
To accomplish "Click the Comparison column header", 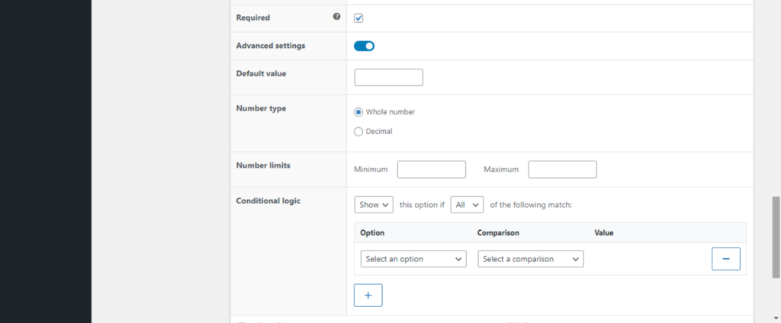I will pyautogui.click(x=498, y=232).
